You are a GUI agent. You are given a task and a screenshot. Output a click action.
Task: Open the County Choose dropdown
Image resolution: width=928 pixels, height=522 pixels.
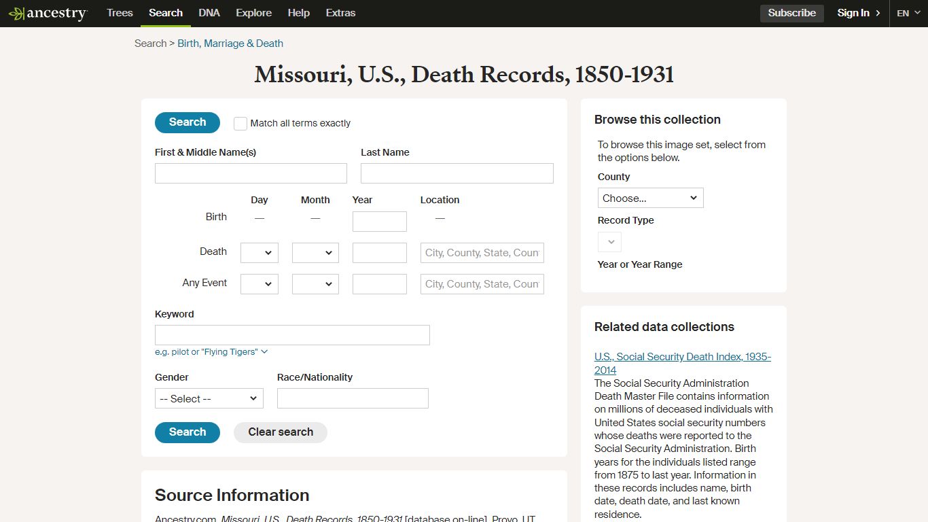tap(650, 198)
